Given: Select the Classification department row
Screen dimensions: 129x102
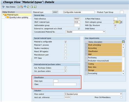Looking at the screenshot, I should 105,51.
